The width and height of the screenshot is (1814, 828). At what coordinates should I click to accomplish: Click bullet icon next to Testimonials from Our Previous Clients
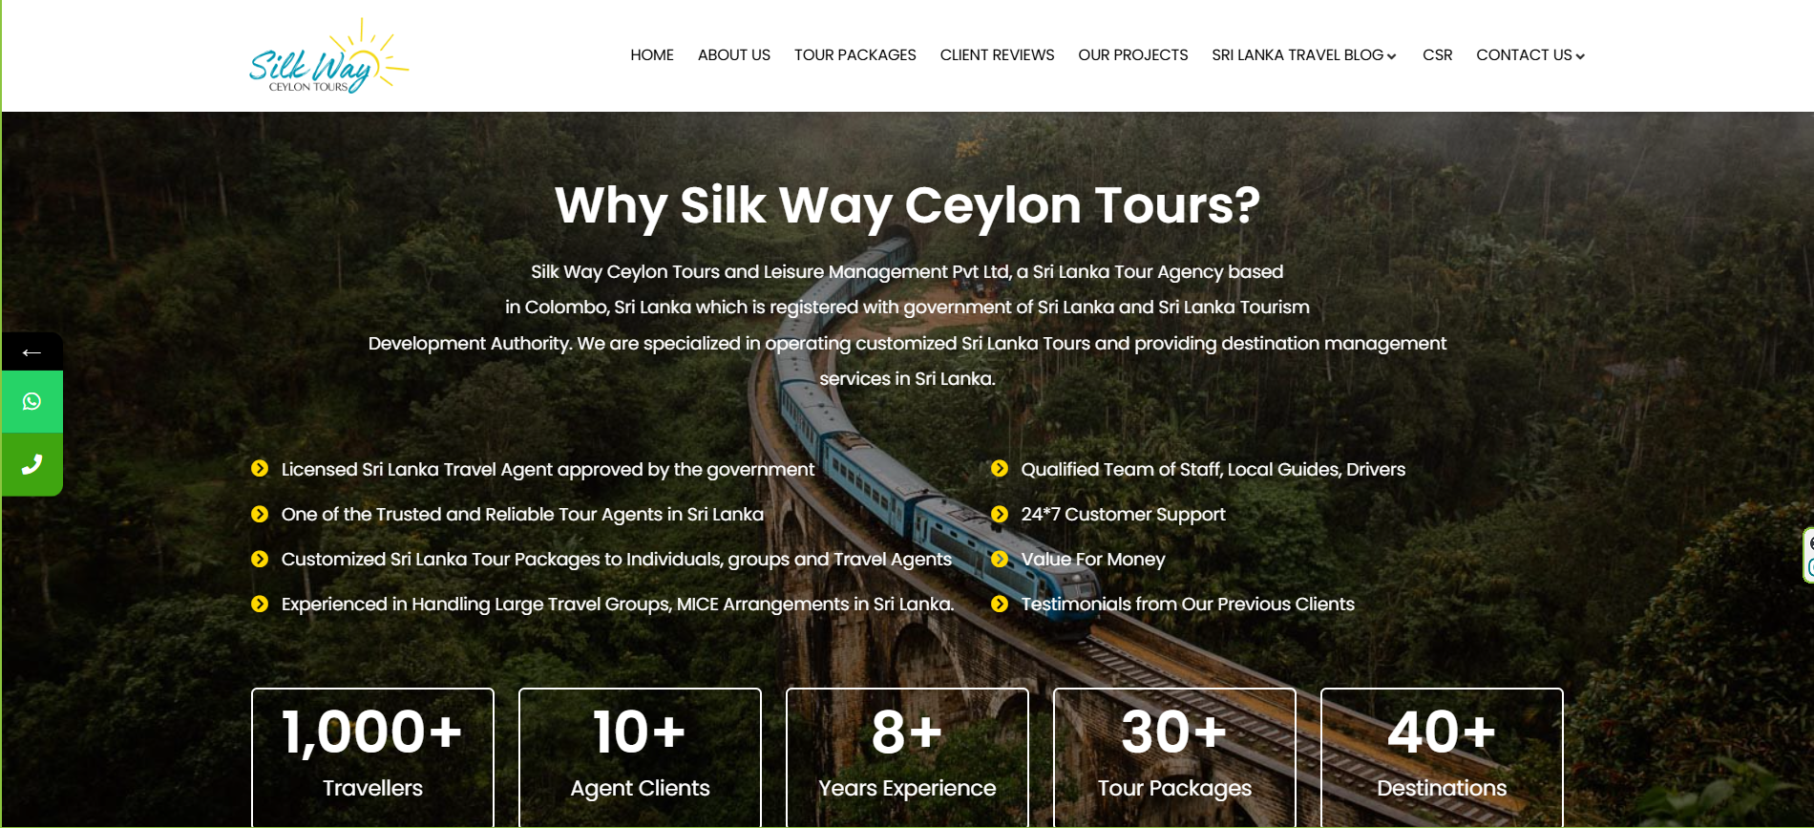pyautogui.click(x=1000, y=604)
